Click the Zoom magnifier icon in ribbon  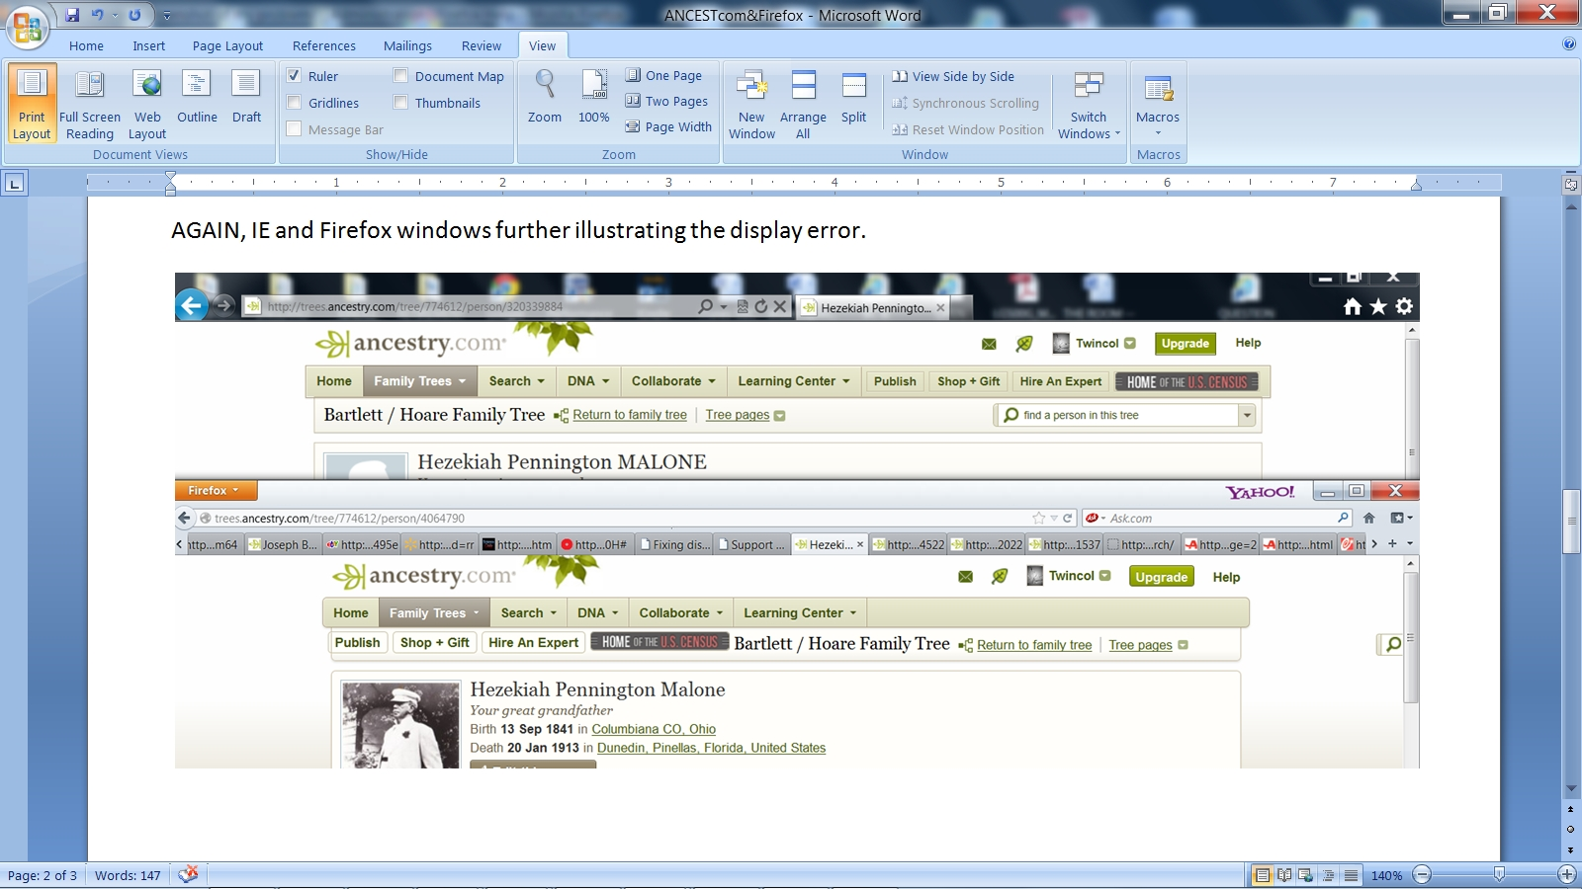544,85
